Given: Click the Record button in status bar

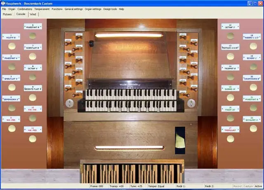Looking at the screenshot, I should pos(238,186).
